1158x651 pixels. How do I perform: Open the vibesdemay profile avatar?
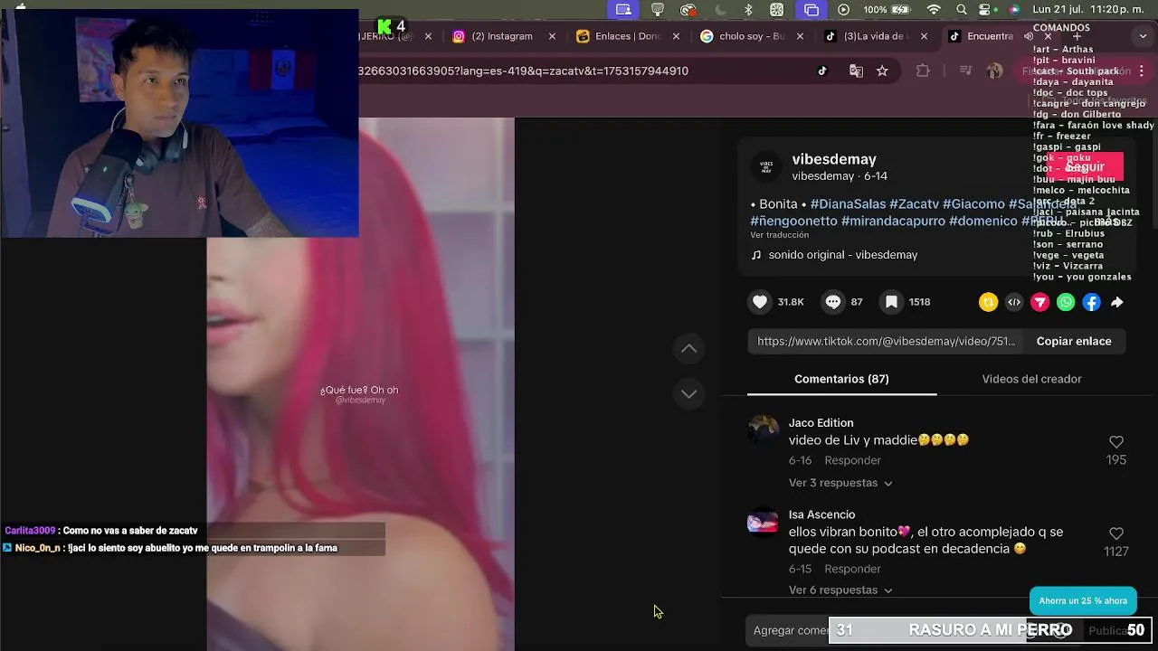tap(766, 166)
